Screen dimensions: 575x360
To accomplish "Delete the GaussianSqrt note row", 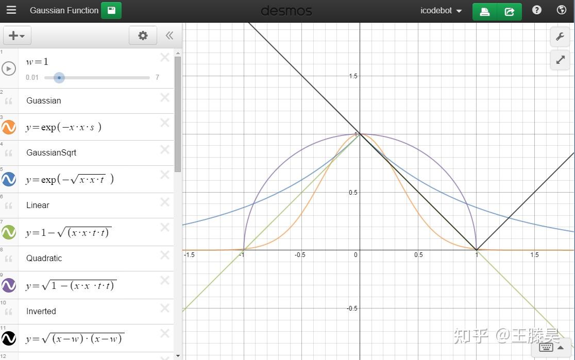I will click(x=165, y=149).
